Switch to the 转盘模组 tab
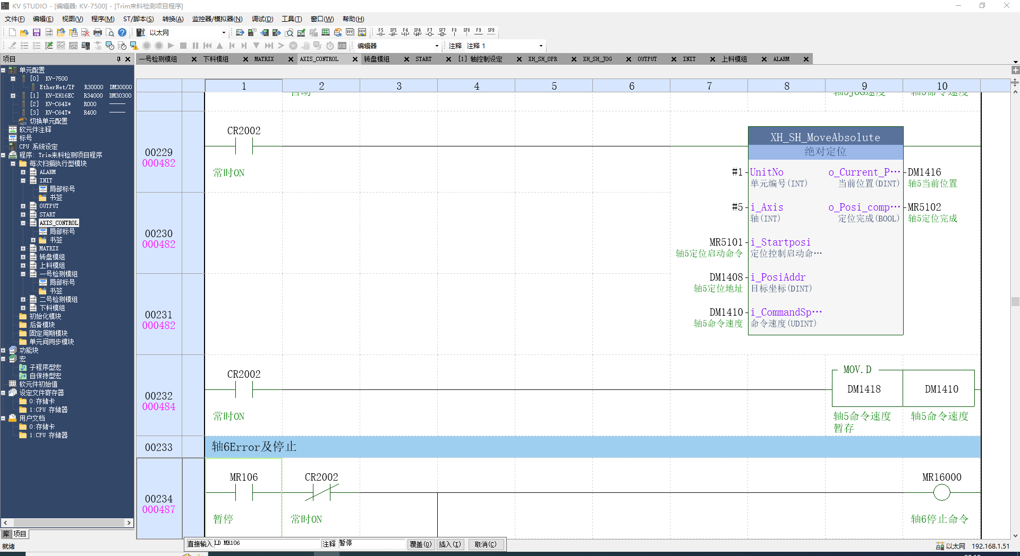1020x556 pixels. point(377,59)
